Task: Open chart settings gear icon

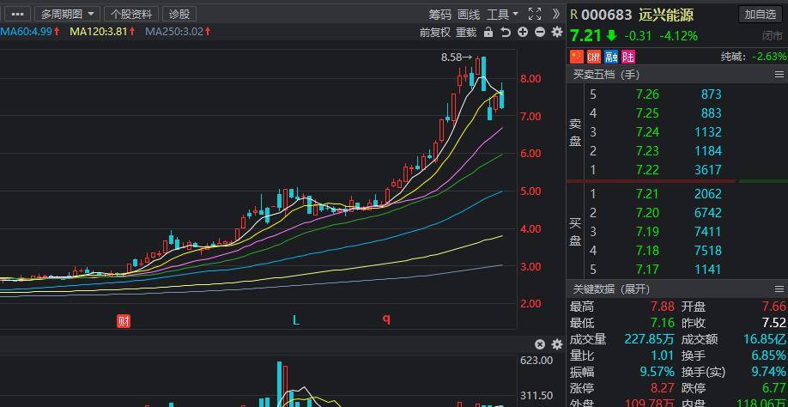Action: pyautogui.click(x=557, y=32)
